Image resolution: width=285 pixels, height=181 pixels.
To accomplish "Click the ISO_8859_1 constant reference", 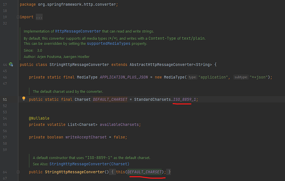I will (184, 99).
